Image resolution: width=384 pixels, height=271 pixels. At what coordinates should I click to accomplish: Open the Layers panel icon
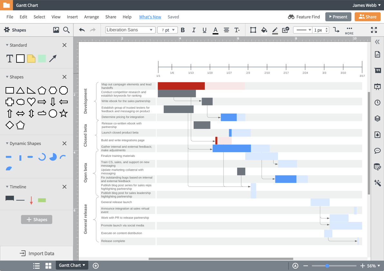click(378, 118)
